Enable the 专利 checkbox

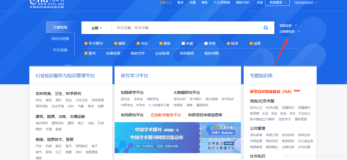pos(206,43)
